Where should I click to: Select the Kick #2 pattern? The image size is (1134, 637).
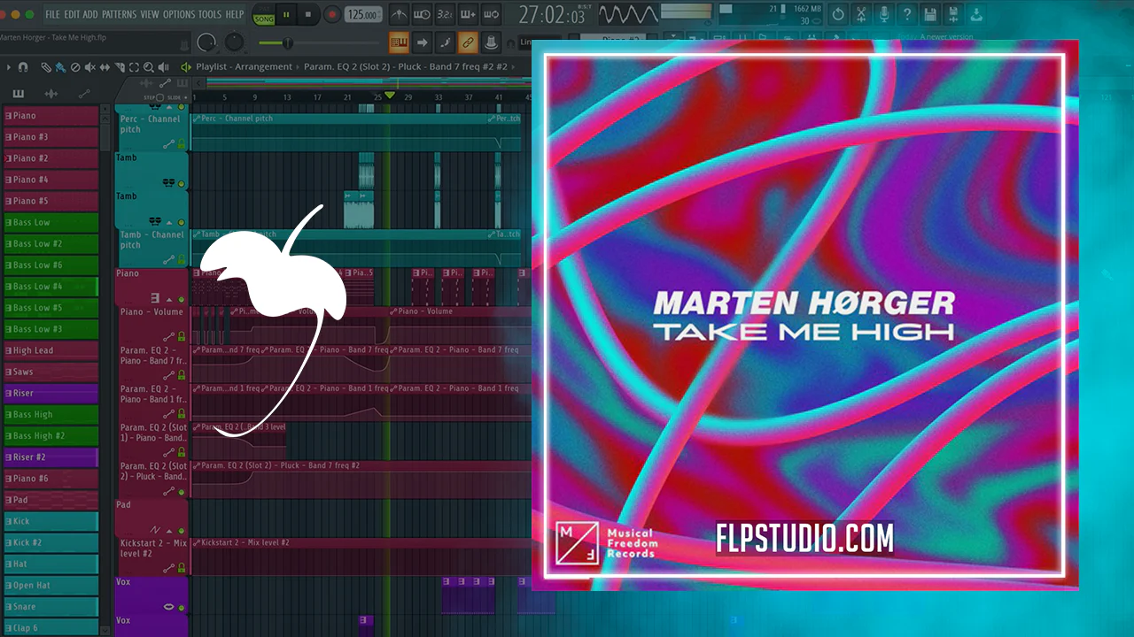point(50,542)
